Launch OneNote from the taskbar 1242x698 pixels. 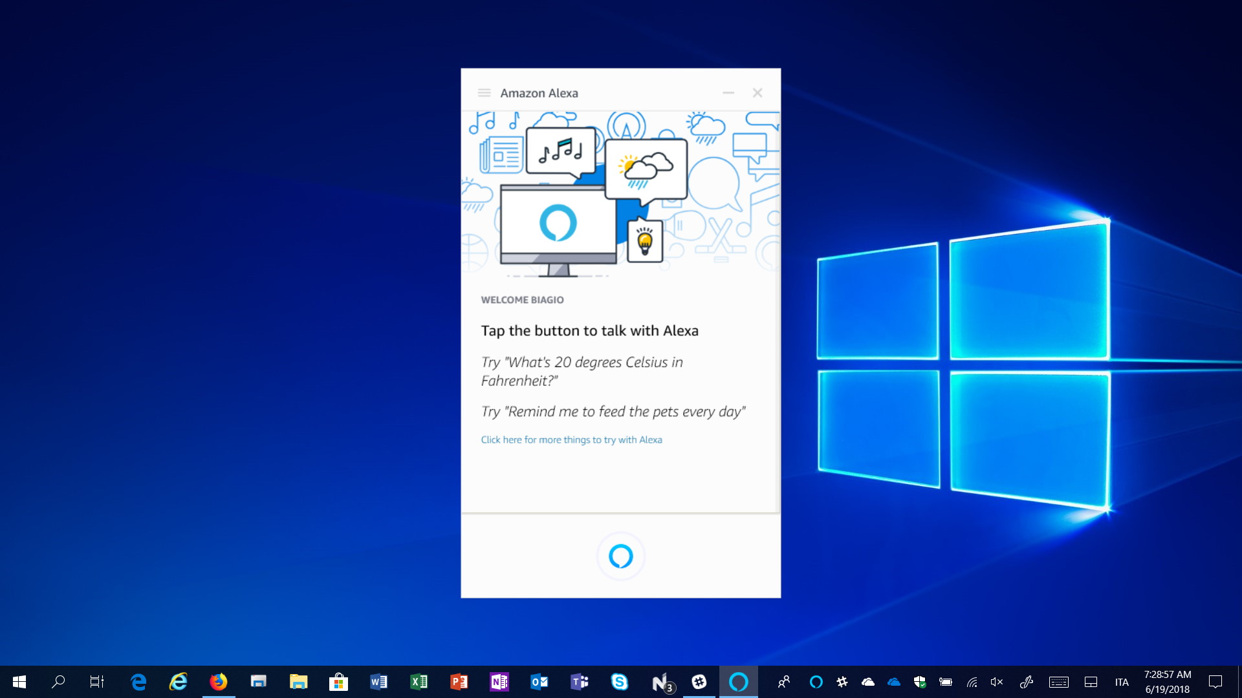point(499,682)
